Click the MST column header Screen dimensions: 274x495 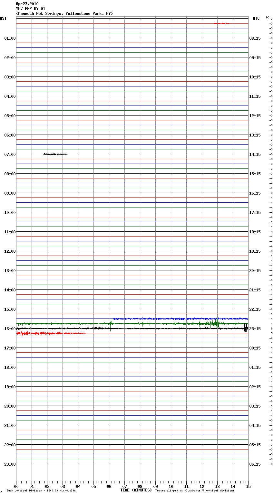click(3, 18)
